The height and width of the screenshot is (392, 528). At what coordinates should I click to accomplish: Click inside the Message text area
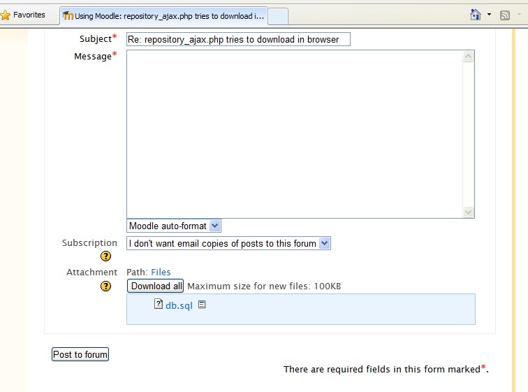(x=295, y=134)
